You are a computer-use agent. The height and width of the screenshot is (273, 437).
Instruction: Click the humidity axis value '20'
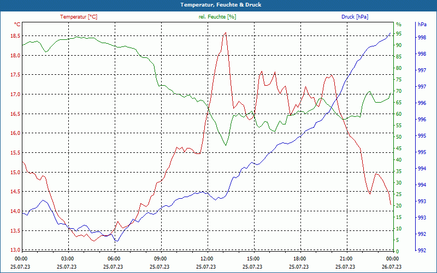pyautogui.click(x=399, y=206)
